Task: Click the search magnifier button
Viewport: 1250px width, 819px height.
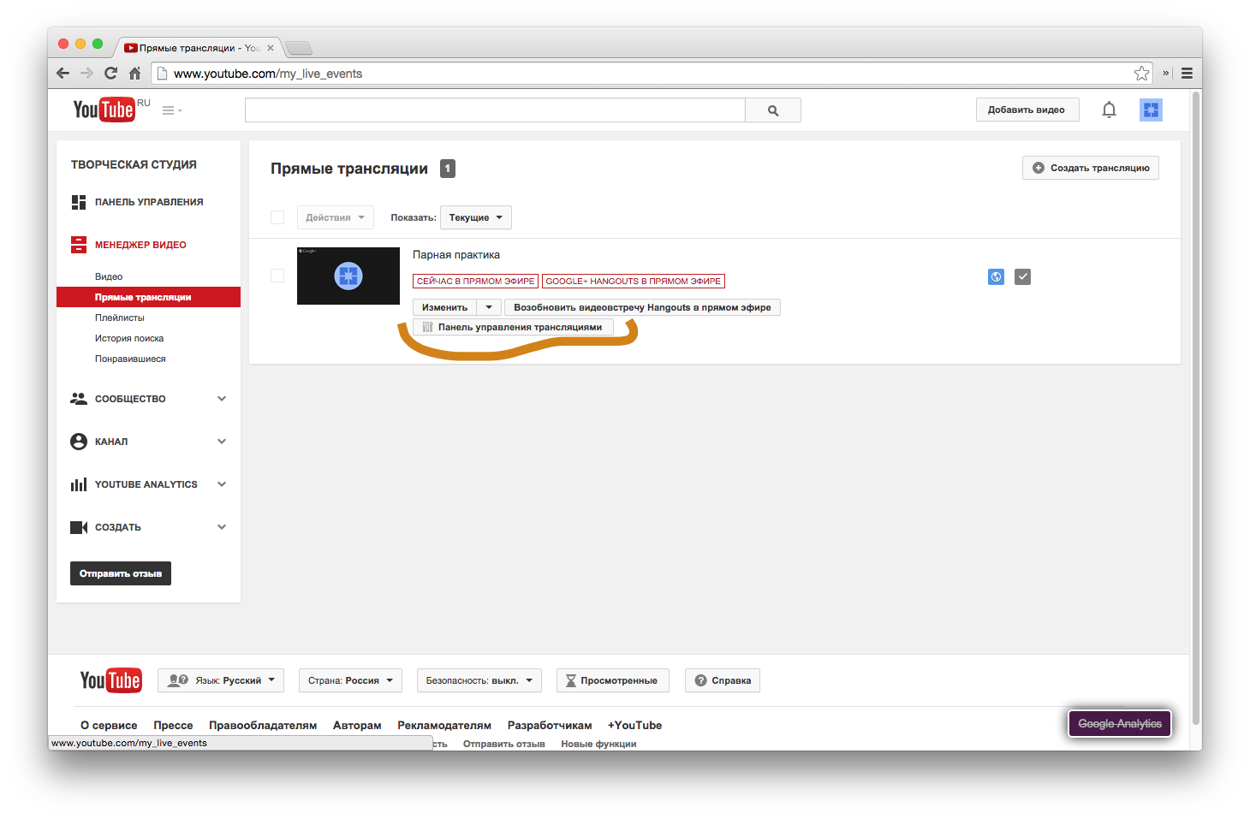Action: click(x=772, y=110)
